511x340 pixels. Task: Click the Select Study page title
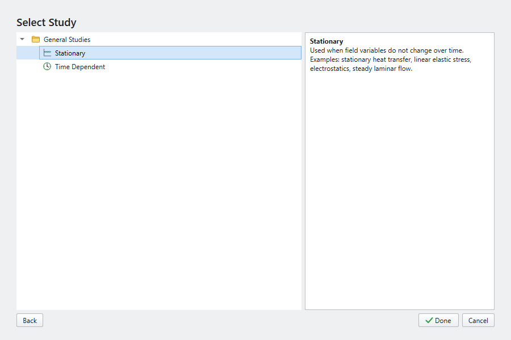click(47, 23)
